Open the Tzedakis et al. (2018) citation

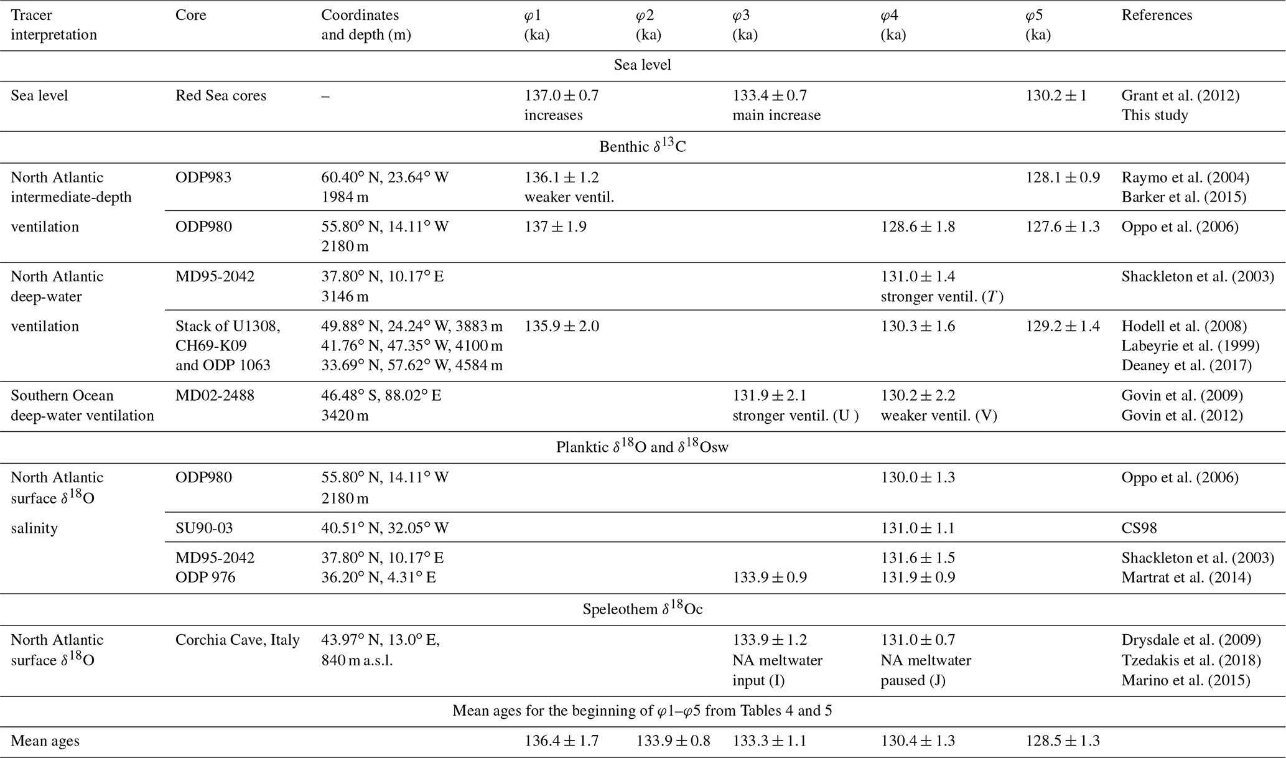point(1191,660)
